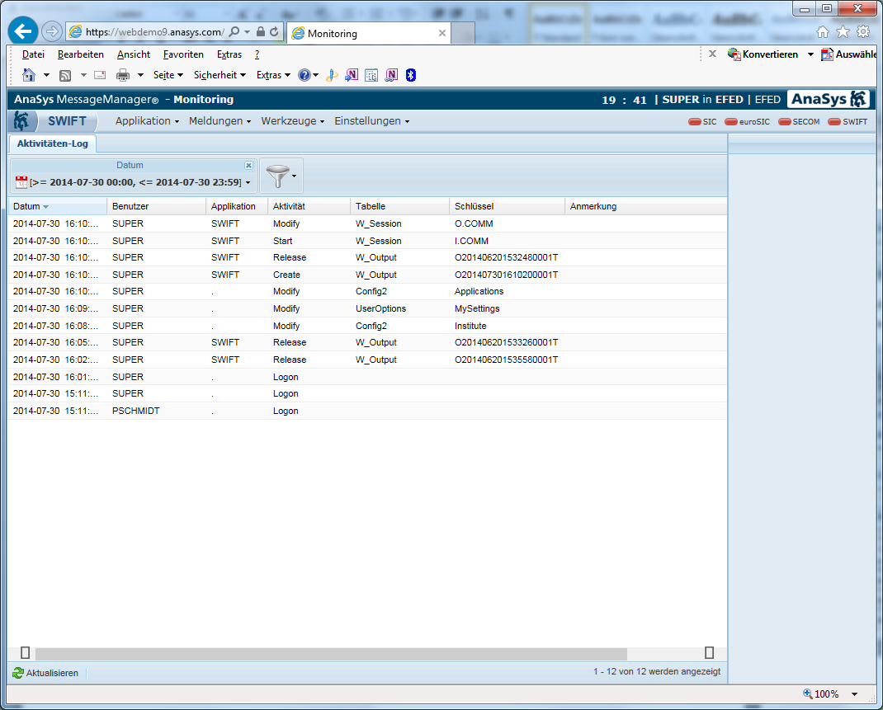Click the RSS feeds icon in the toolbar
Viewport: 883px width, 710px height.
tap(65, 75)
